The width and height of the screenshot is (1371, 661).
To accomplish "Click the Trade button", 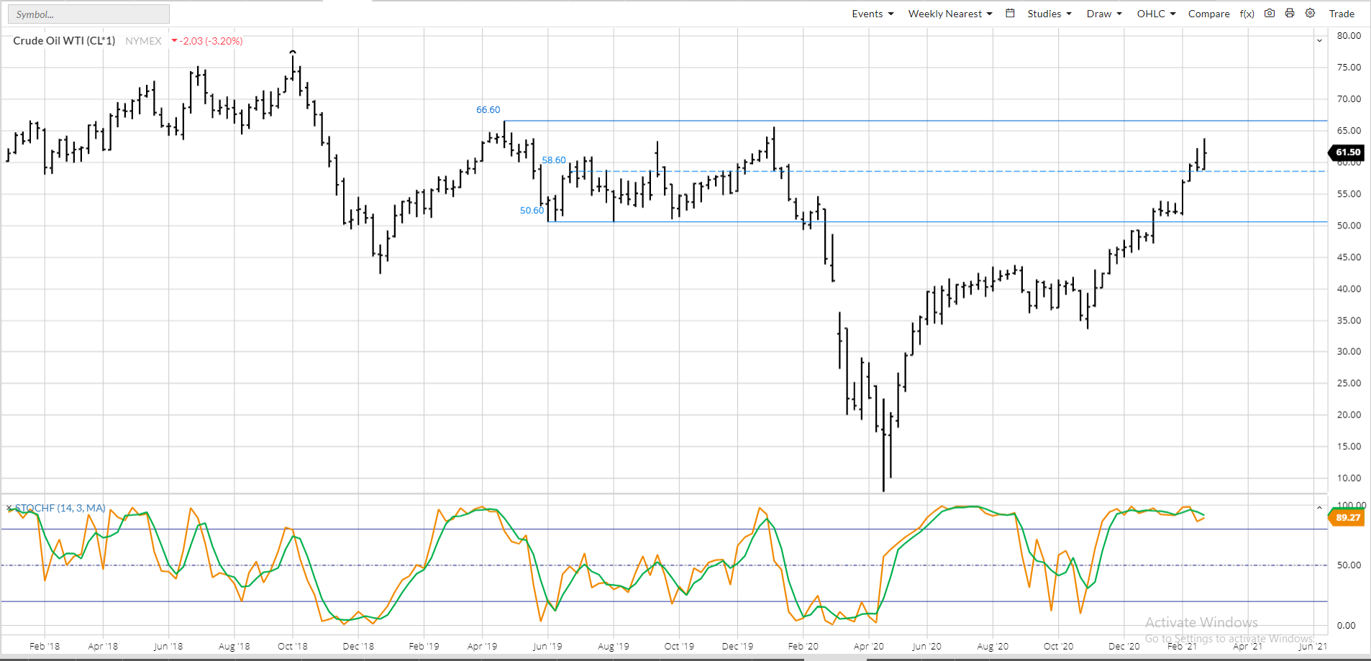I will pos(1341,14).
